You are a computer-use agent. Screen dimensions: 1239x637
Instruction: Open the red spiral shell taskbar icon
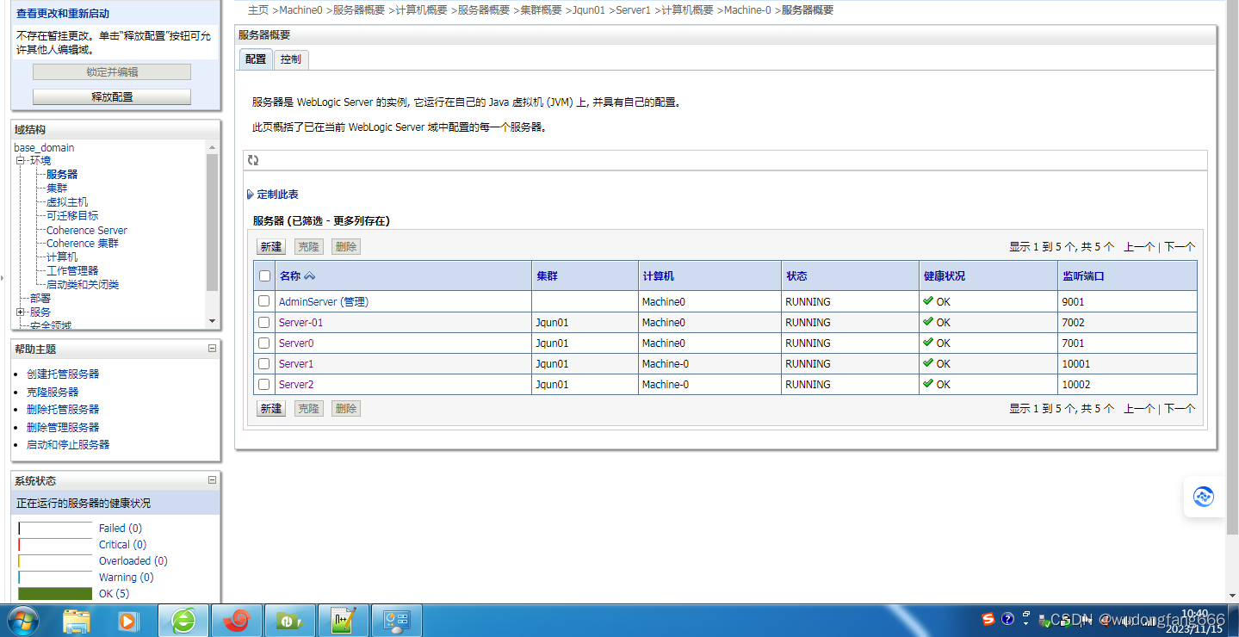point(236,620)
